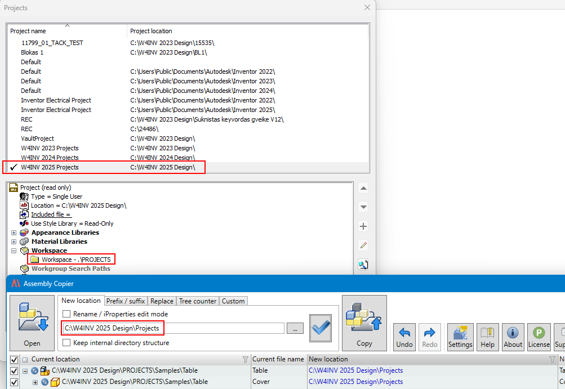Click the new location path input field
565x389 pixels.
173,328
